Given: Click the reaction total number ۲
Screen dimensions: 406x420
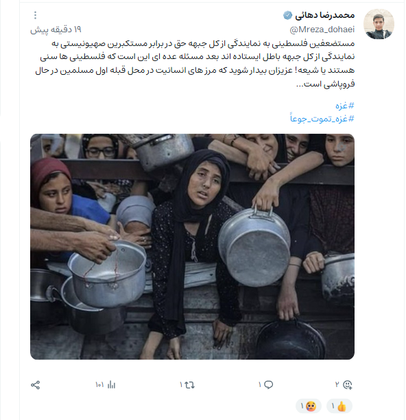Looking at the screenshot, I should (x=337, y=384).
